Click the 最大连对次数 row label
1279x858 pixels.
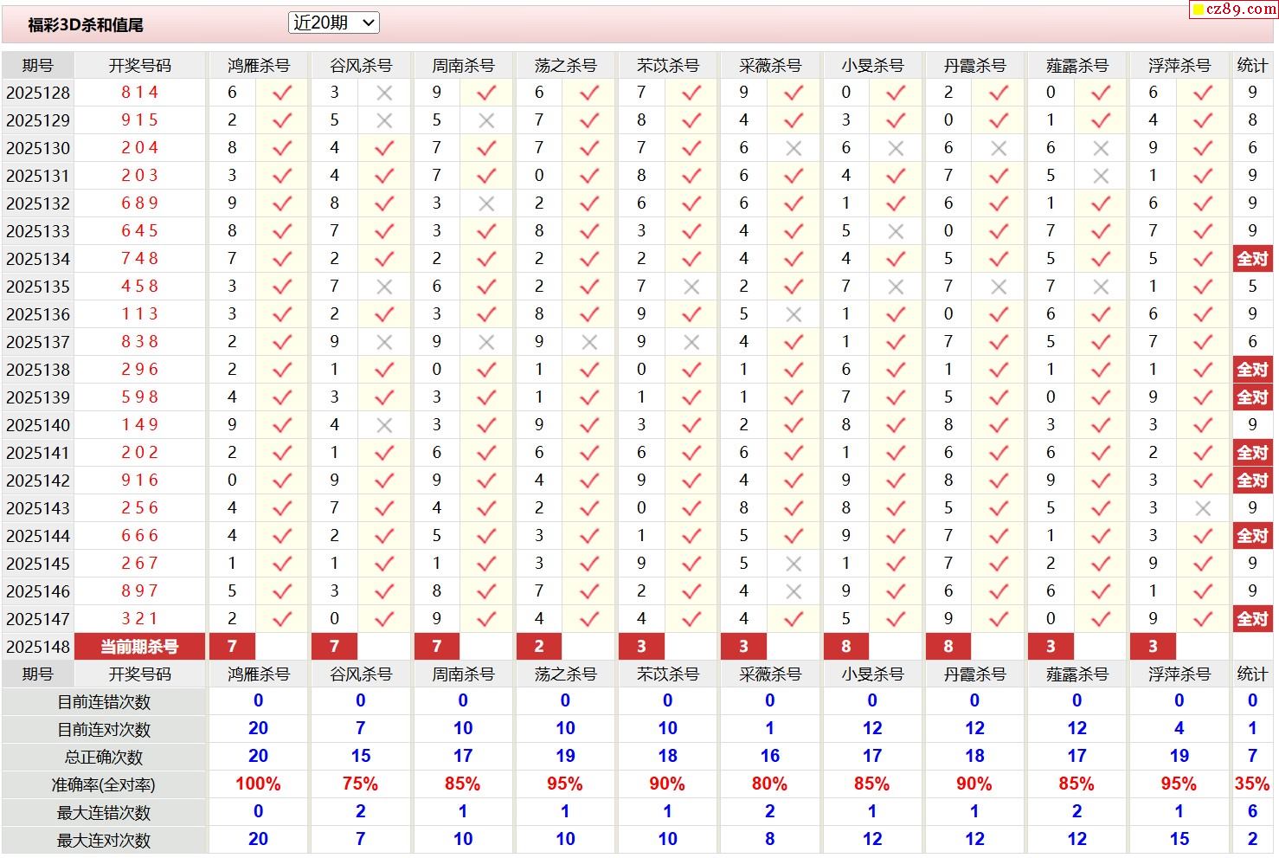click(104, 841)
